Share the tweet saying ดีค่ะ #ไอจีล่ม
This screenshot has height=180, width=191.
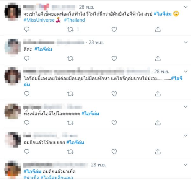(158, 58)
